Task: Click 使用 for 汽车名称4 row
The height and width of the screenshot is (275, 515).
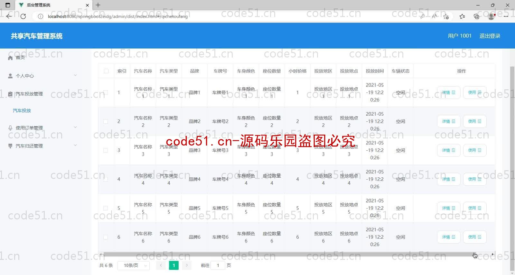Action: pyautogui.click(x=475, y=179)
